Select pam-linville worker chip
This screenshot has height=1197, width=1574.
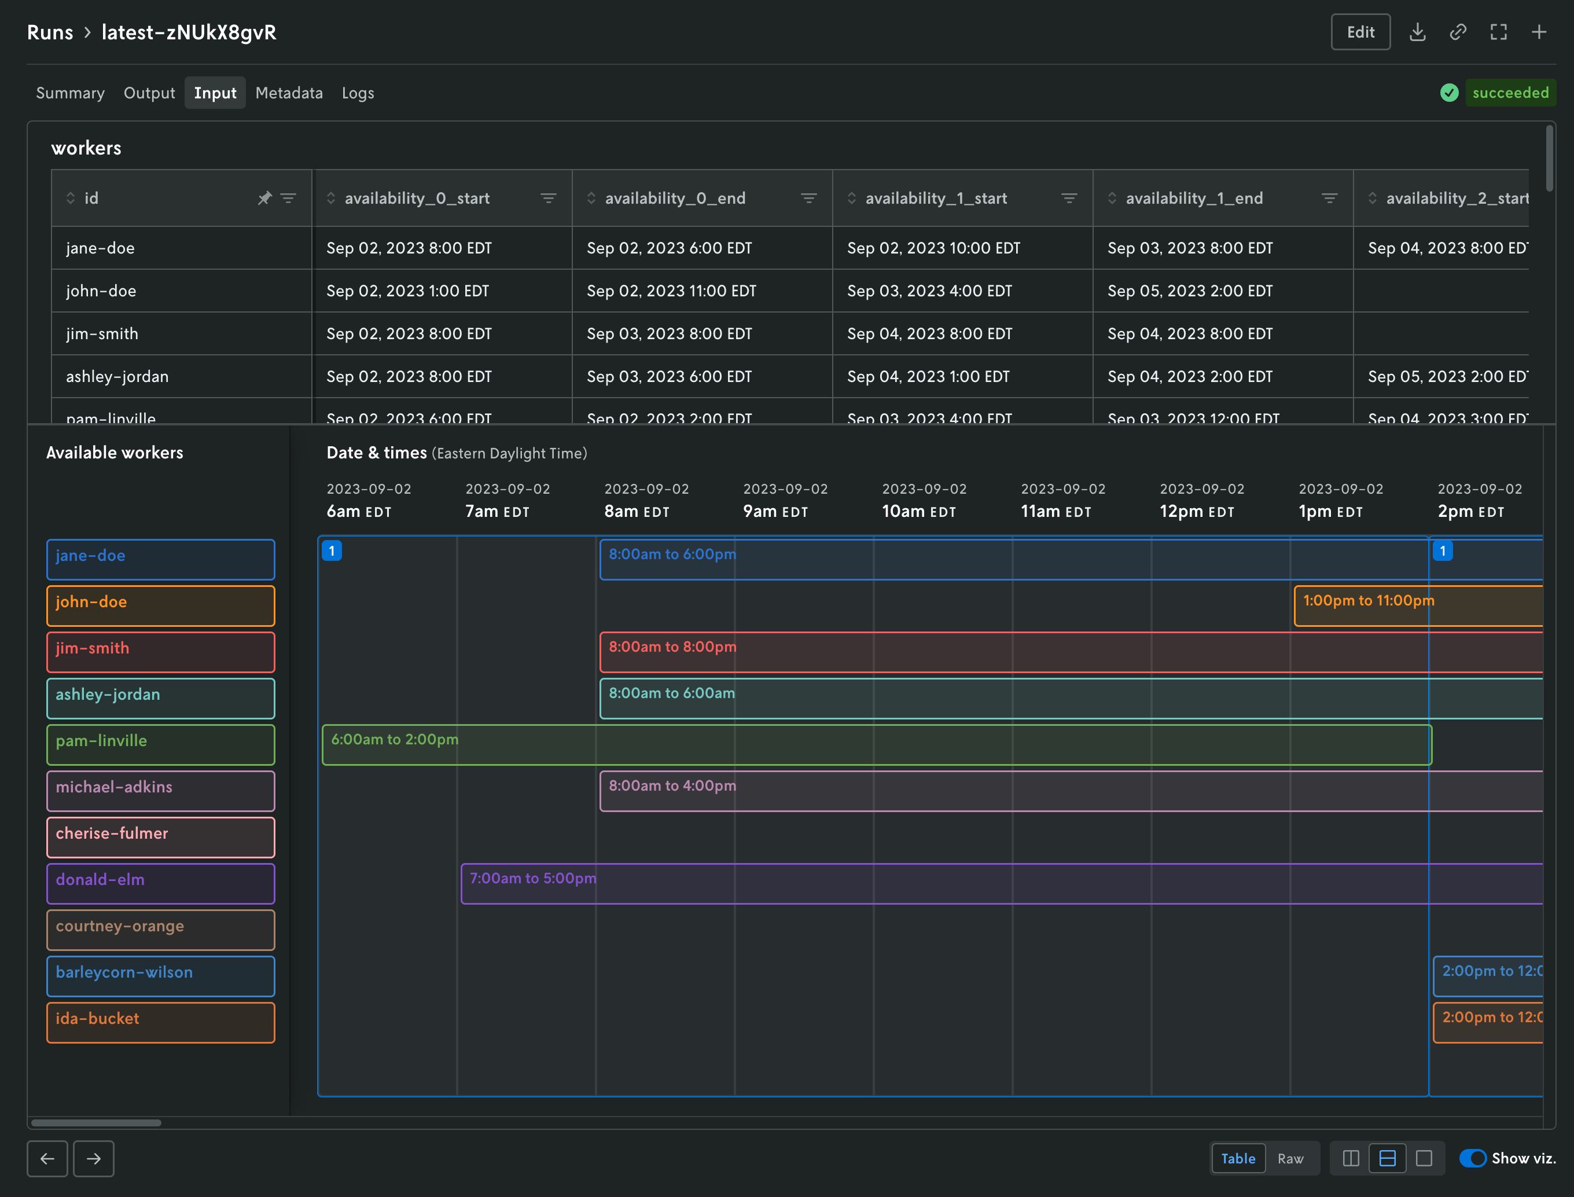(161, 744)
